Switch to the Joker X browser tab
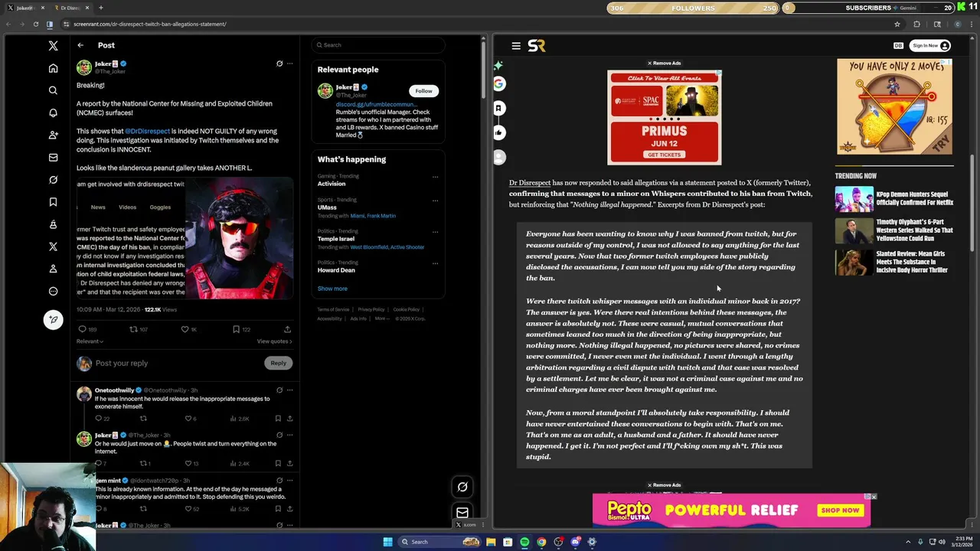Screen dimensions: 980x551 (25, 8)
